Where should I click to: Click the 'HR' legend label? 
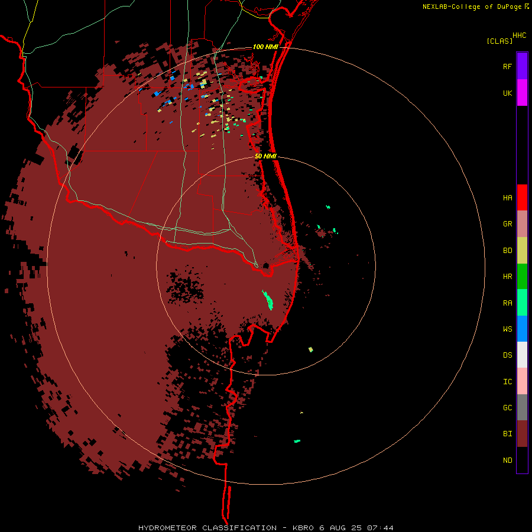(507, 277)
